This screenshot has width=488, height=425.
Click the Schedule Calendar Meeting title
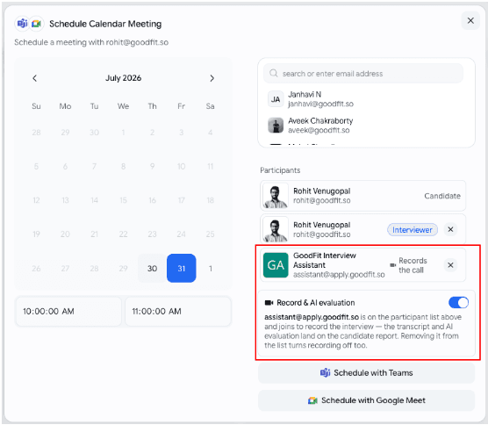105,24
